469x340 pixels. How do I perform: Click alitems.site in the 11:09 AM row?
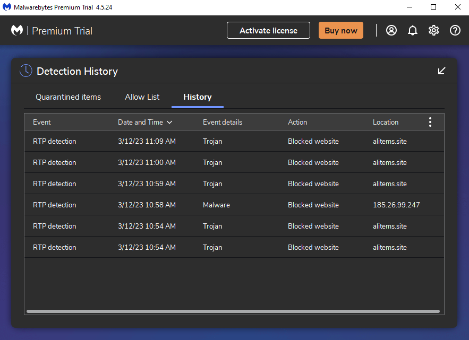tap(390, 141)
